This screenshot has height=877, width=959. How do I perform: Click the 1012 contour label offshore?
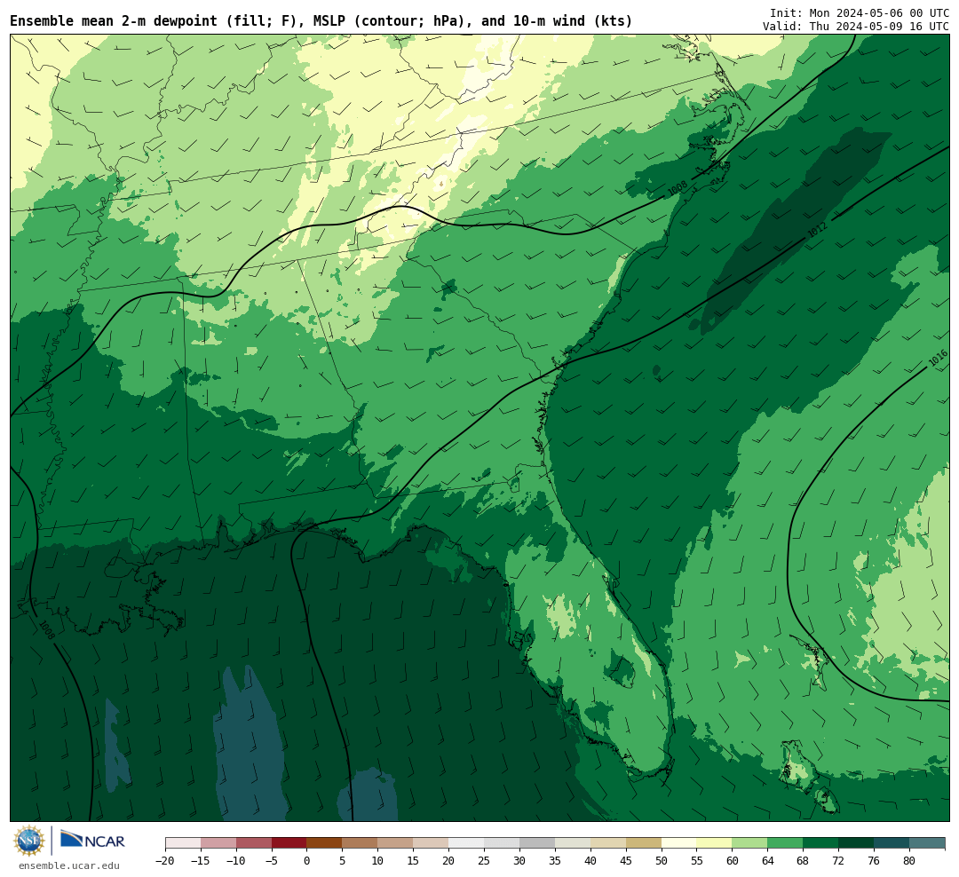[x=817, y=230]
